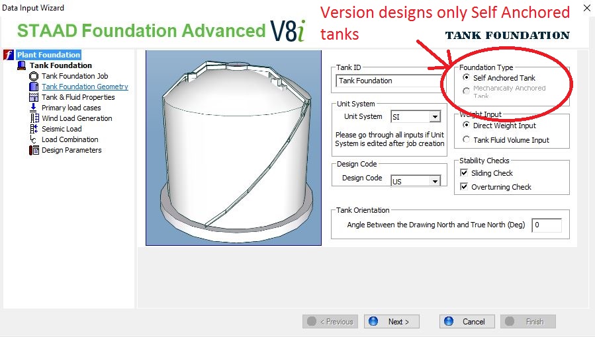
Task: Click the Load Combination icon
Action: (x=34, y=139)
